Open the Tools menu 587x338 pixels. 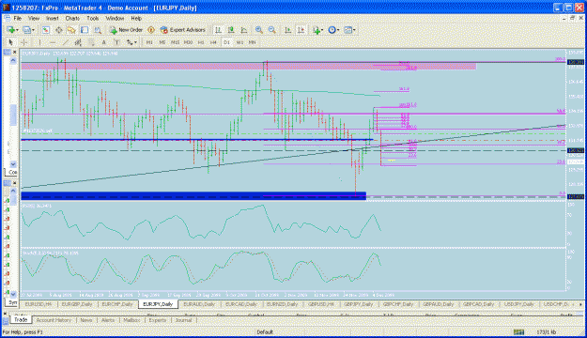(x=93, y=18)
